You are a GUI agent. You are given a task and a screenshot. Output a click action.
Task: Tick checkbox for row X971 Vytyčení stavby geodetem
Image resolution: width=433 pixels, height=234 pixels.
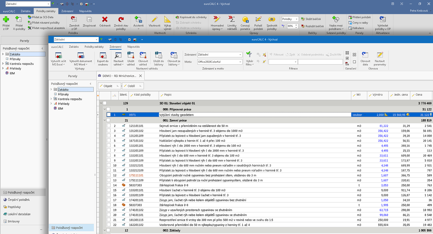[x=109, y=115]
